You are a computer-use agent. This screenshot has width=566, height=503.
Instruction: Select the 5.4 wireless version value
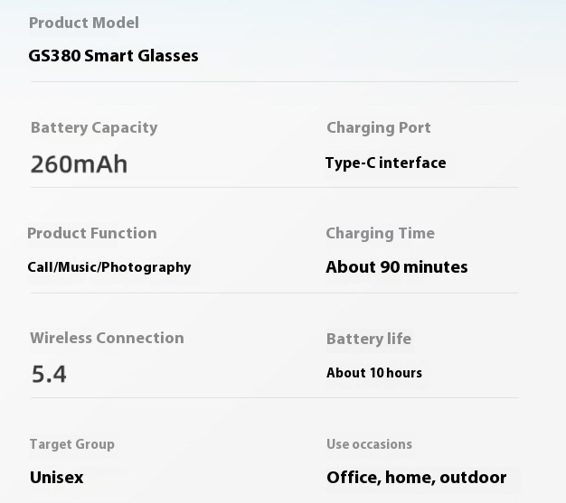(x=49, y=374)
